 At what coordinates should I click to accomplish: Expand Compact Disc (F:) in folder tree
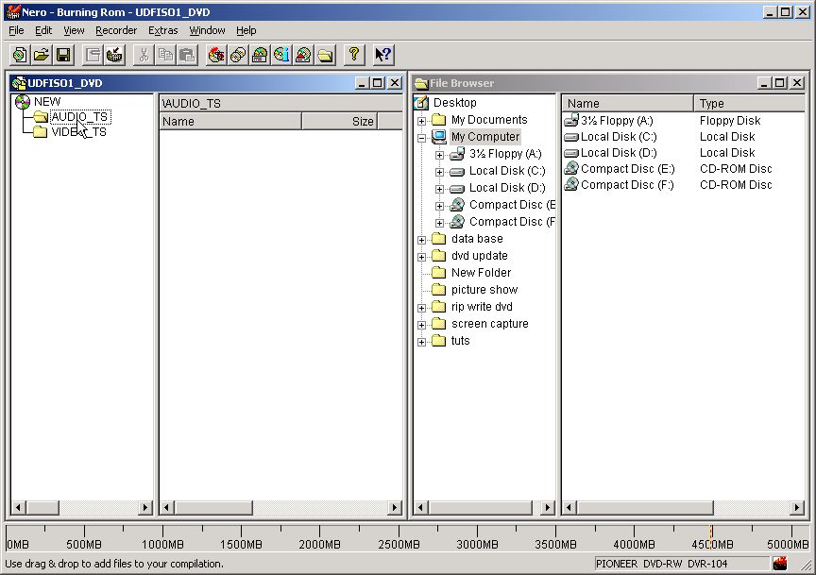(x=440, y=223)
